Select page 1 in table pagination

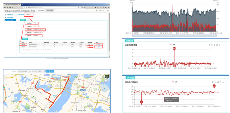coord(28,50)
